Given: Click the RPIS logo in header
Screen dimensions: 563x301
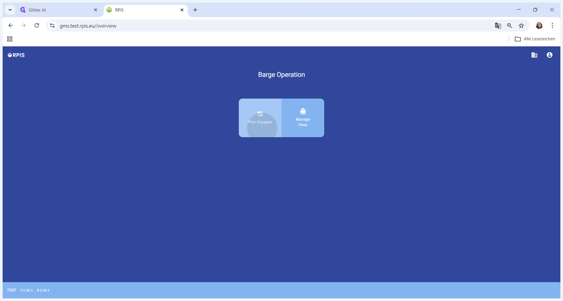Looking at the screenshot, I should pyautogui.click(x=16, y=55).
